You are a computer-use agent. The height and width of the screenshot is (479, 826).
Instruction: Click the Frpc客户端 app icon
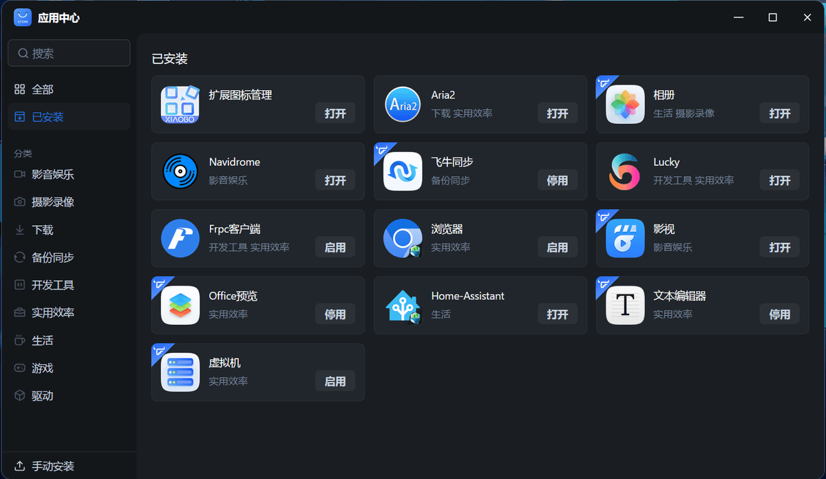[x=180, y=238]
